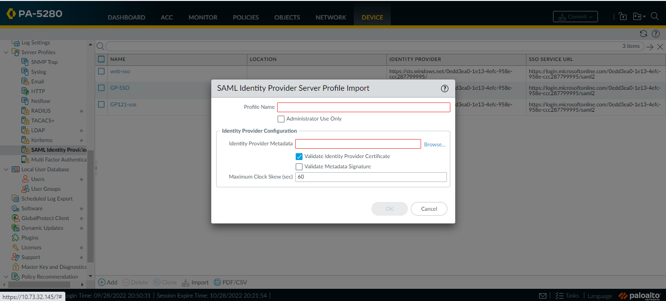Open the Tasks icon in status bar
Image resolution: width=666 pixels, height=301 pixels.
click(560, 296)
